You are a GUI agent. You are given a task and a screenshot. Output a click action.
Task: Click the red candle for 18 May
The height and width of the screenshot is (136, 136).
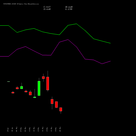point(52,101)
